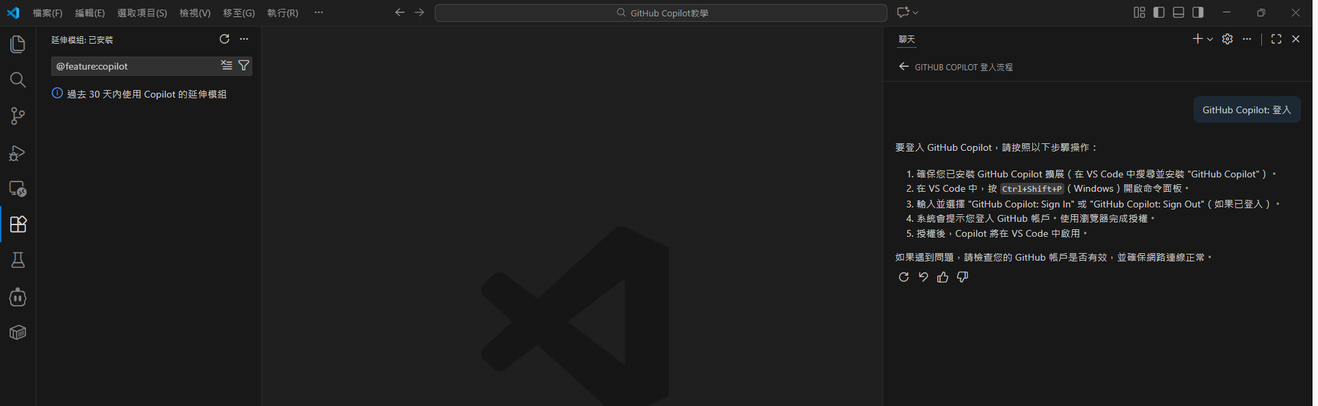Go back from GITHUB COPILOT 登入流程

(904, 66)
